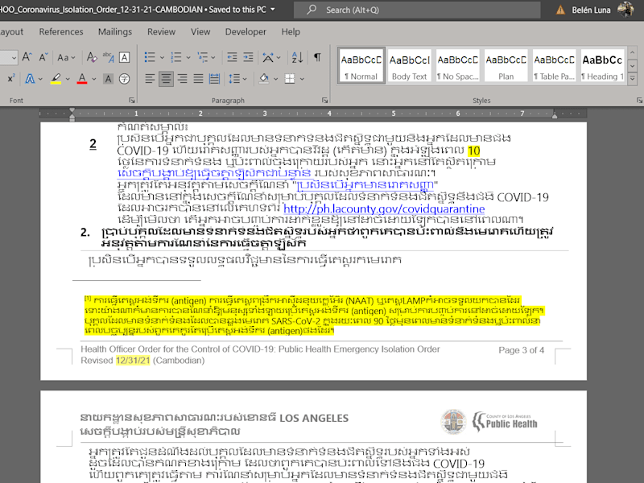
Task: Expand borders dropdown arrow
Action: point(302,78)
